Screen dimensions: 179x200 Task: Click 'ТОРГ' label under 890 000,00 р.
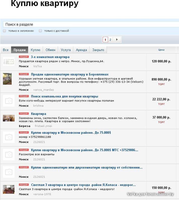161,84
